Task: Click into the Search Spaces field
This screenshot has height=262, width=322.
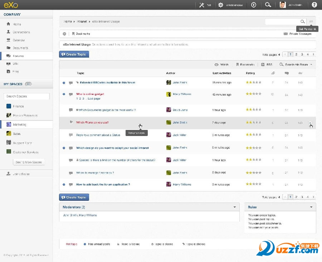Action: click(x=26, y=96)
